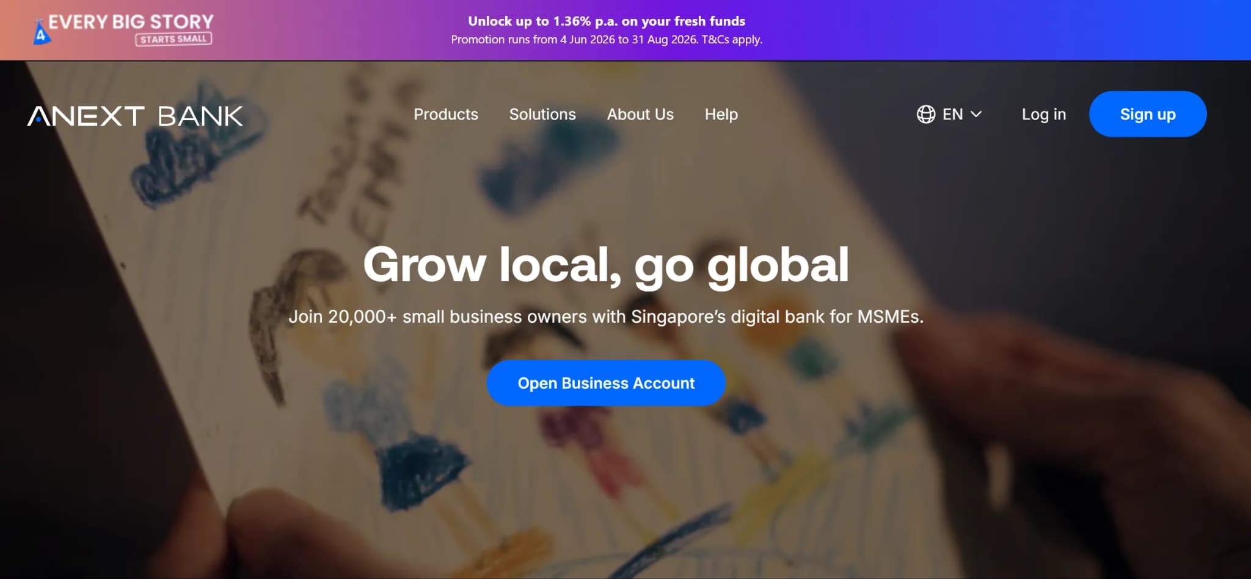The height and width of the screenshot is (579, 1251).
Task: Open the Help menu
Action: (721, 114)
